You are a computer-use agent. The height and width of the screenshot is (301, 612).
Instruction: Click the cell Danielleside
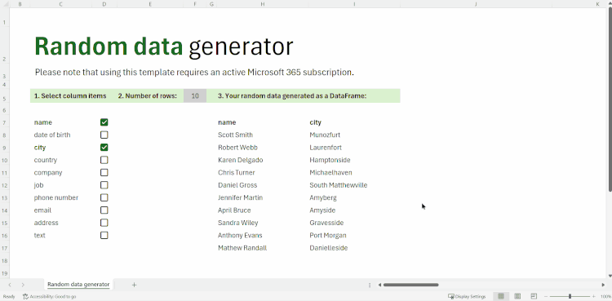point(329,247)
